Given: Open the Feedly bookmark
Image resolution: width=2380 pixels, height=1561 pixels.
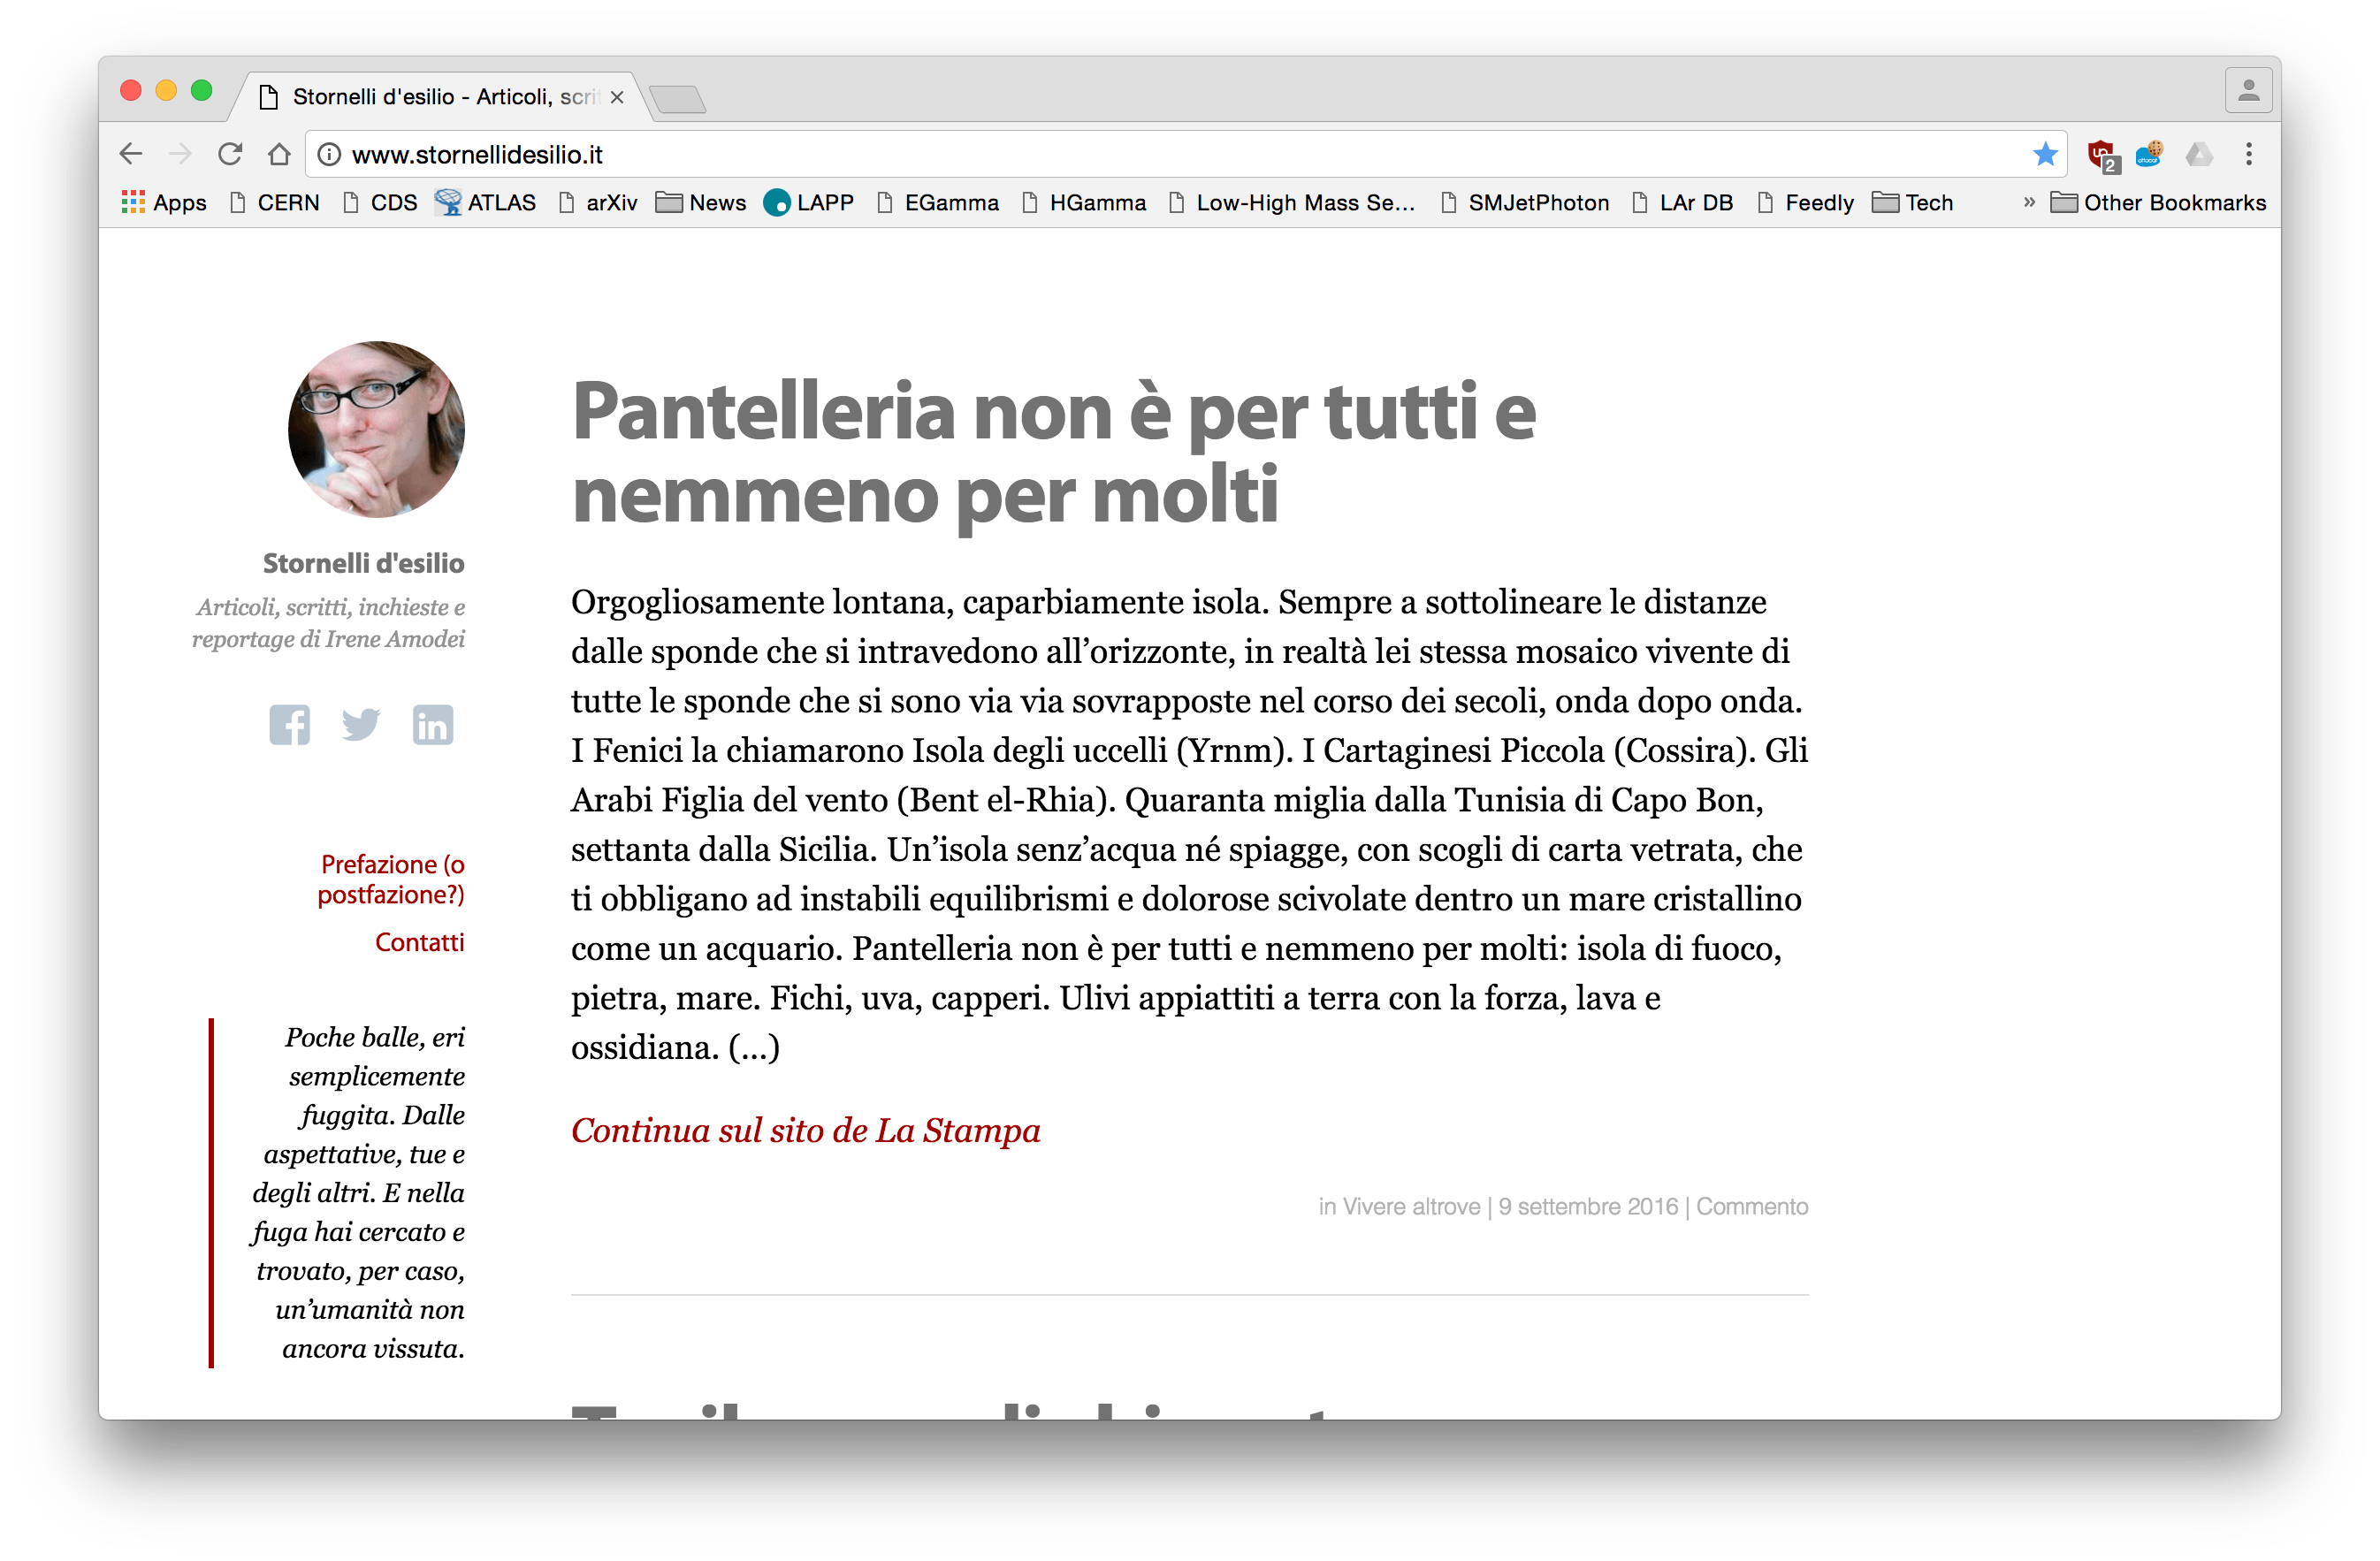Looking at the screenshot, I should [x=1806, y=203].
